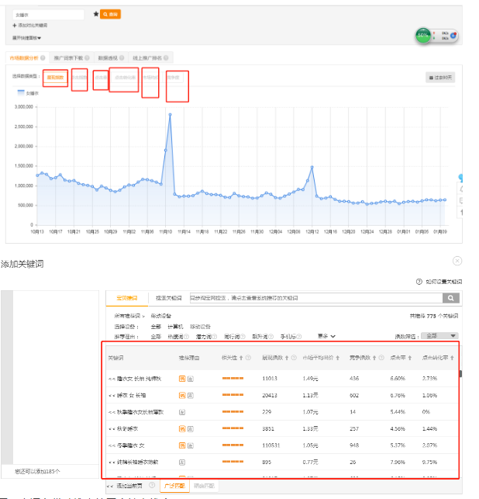Select the 精确匹配 match mode
Screen dimensions: 479x499
pos(204,486)
